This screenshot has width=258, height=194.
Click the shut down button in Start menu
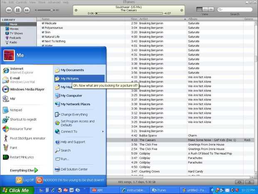(x=70, y=180)
